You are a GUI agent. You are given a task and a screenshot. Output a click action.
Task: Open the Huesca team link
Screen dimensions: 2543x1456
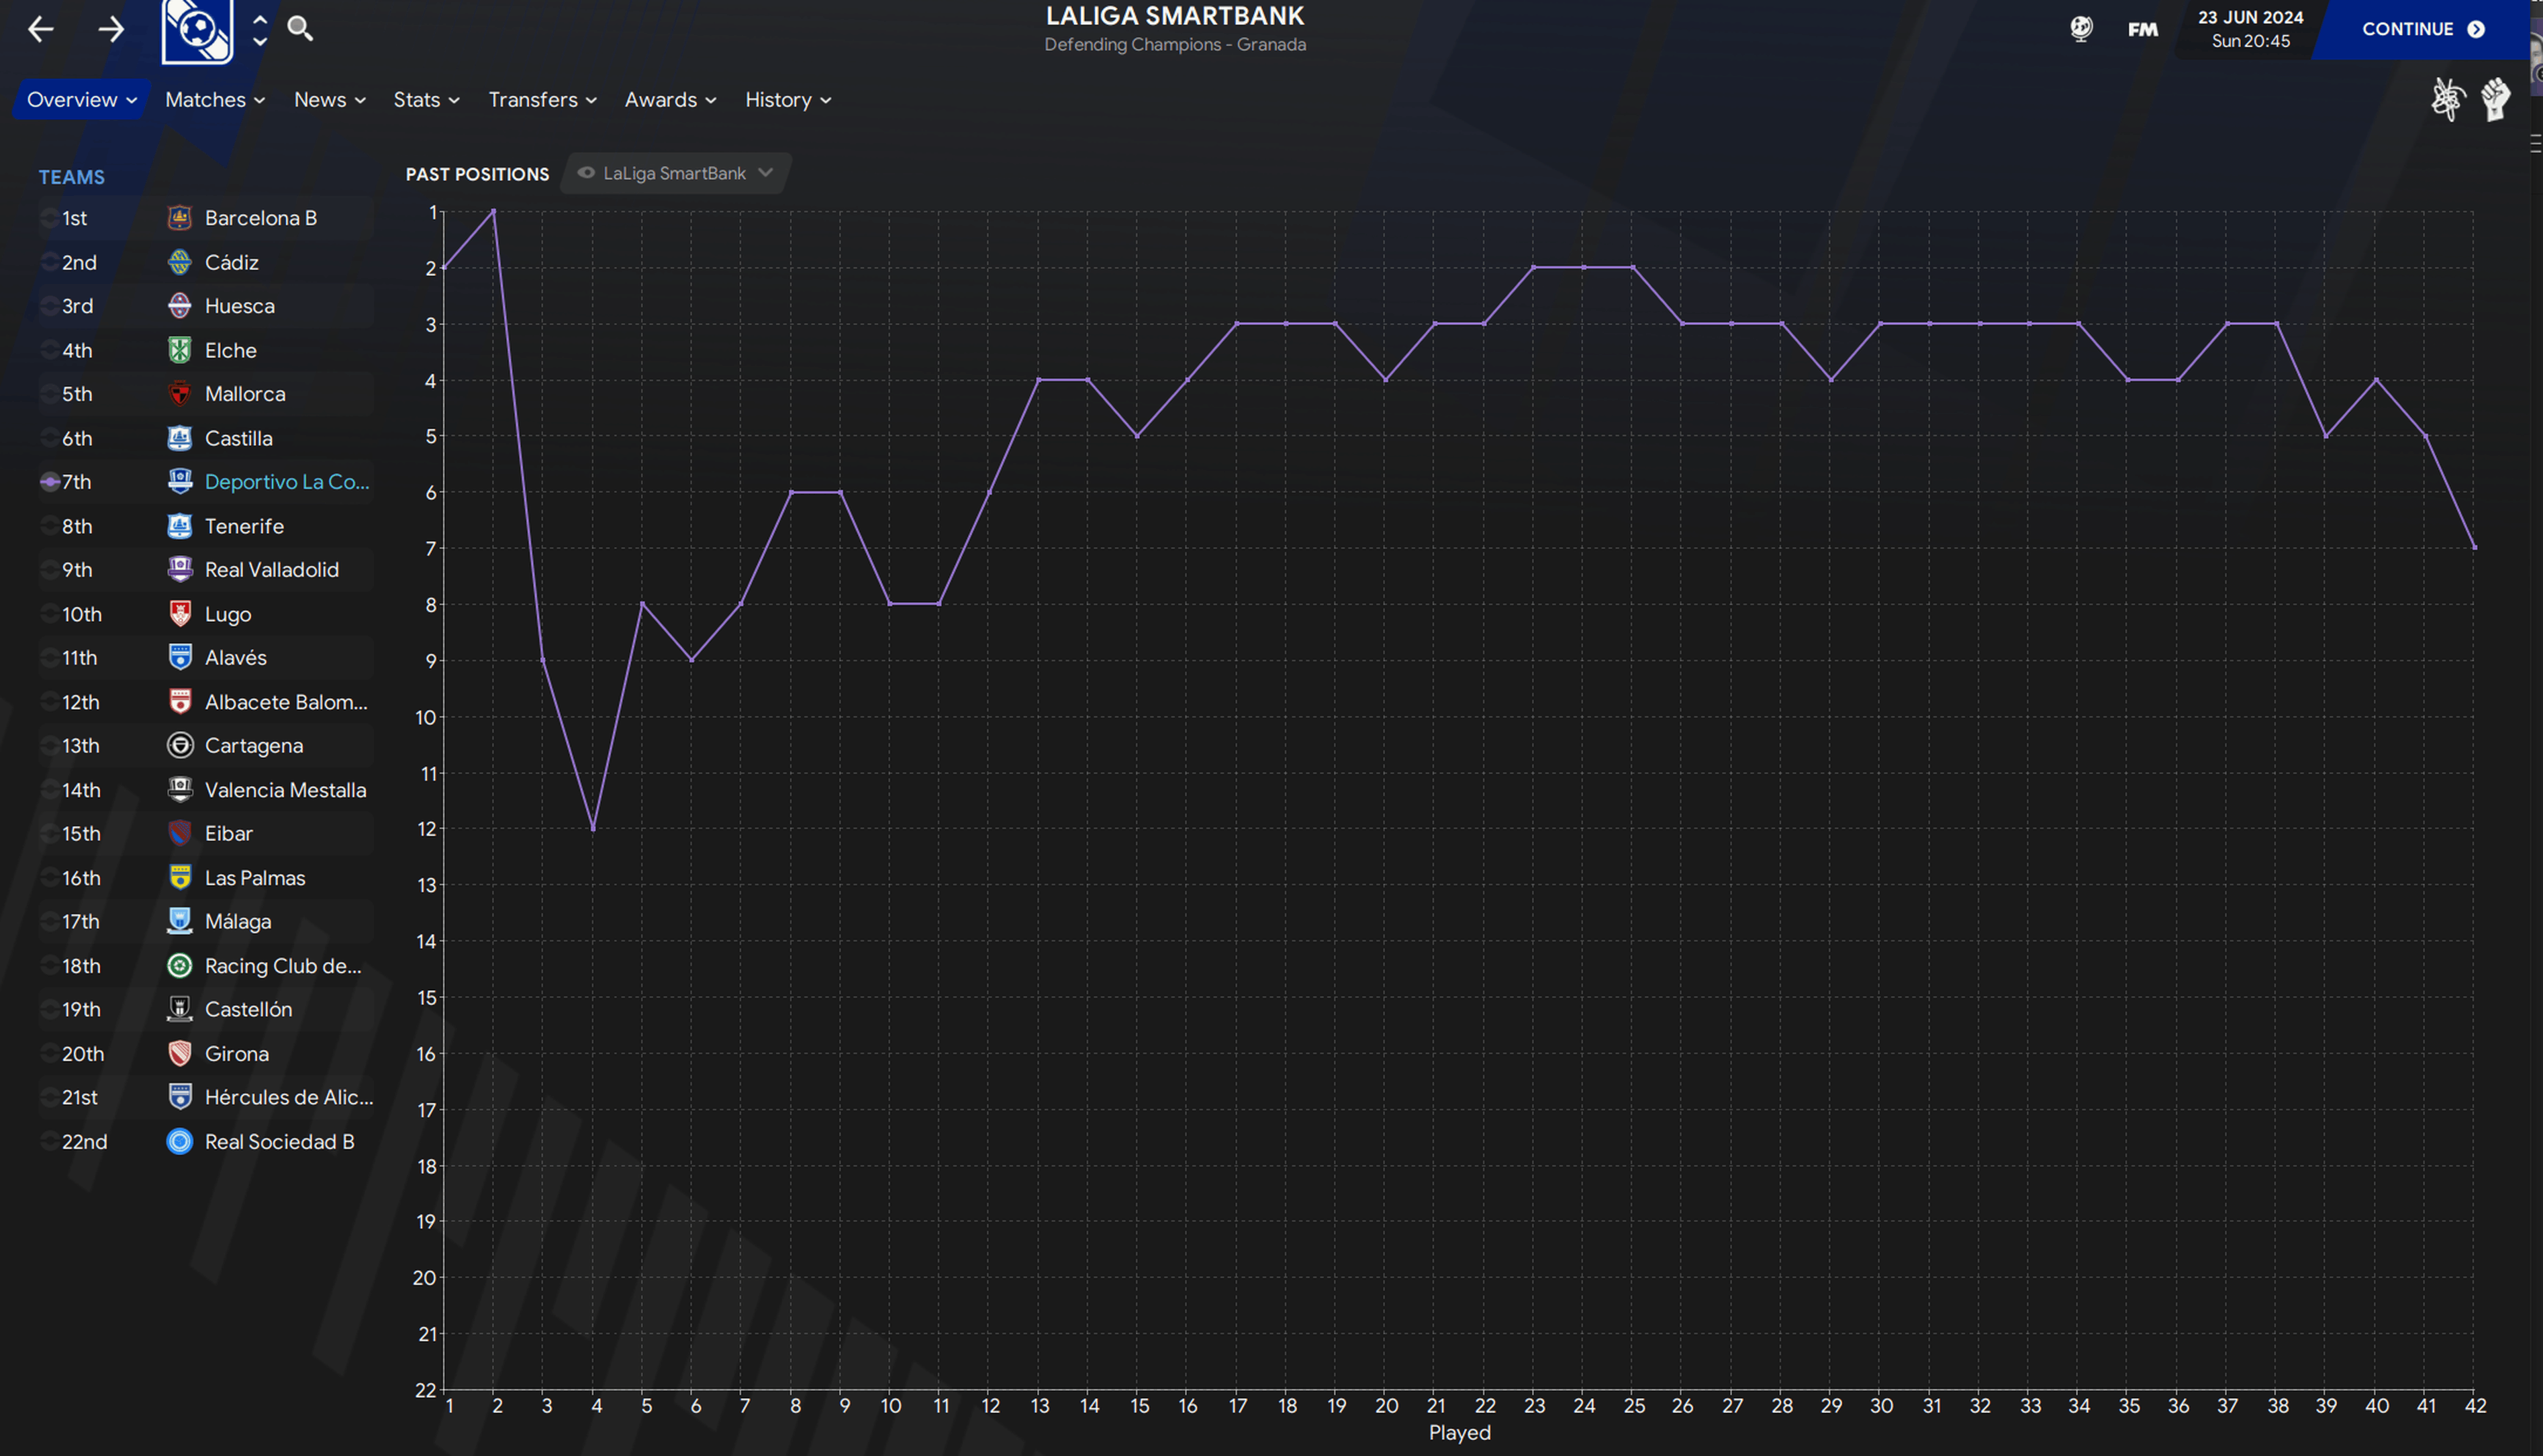[239, 306]
